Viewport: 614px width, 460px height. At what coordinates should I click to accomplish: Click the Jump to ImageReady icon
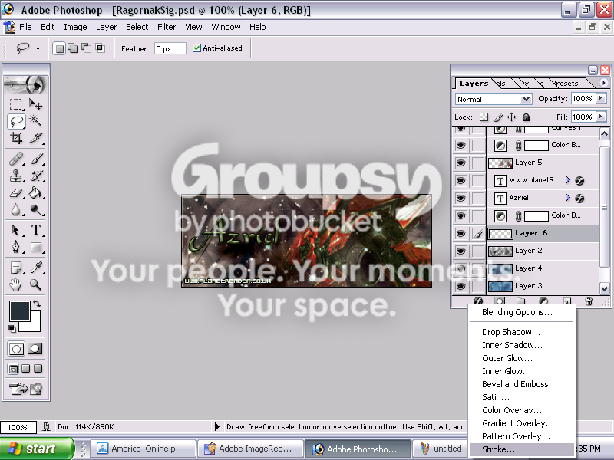click(26, 389)
